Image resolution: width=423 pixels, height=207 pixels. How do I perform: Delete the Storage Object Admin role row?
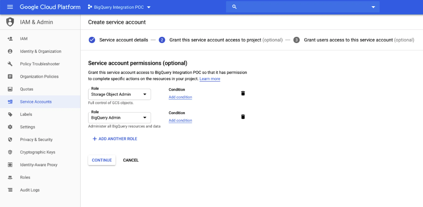tap(243, 93)
